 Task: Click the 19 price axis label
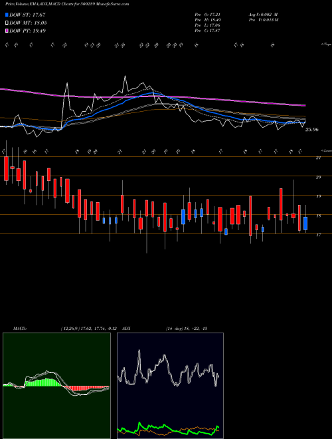(x=318, y=196)
